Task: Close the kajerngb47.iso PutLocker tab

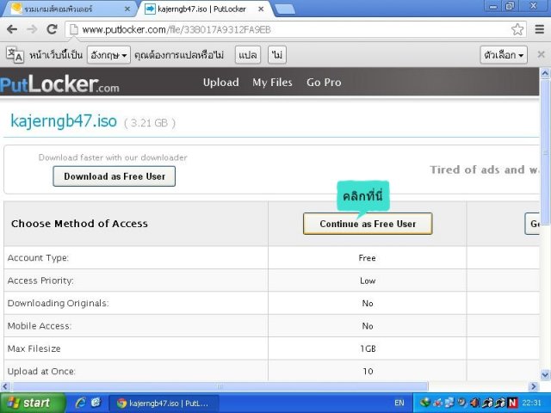Action: tap(261, 9)
